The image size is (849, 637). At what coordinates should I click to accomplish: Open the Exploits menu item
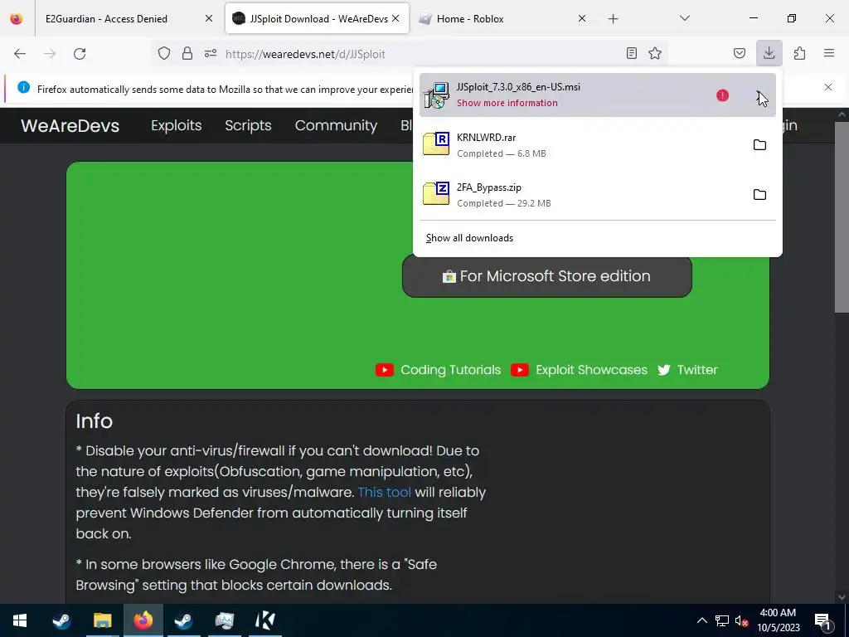[x=176, y=126]
